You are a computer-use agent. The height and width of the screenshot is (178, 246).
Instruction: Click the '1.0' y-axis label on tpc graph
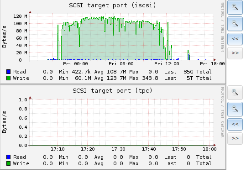(x=23, y=100)
